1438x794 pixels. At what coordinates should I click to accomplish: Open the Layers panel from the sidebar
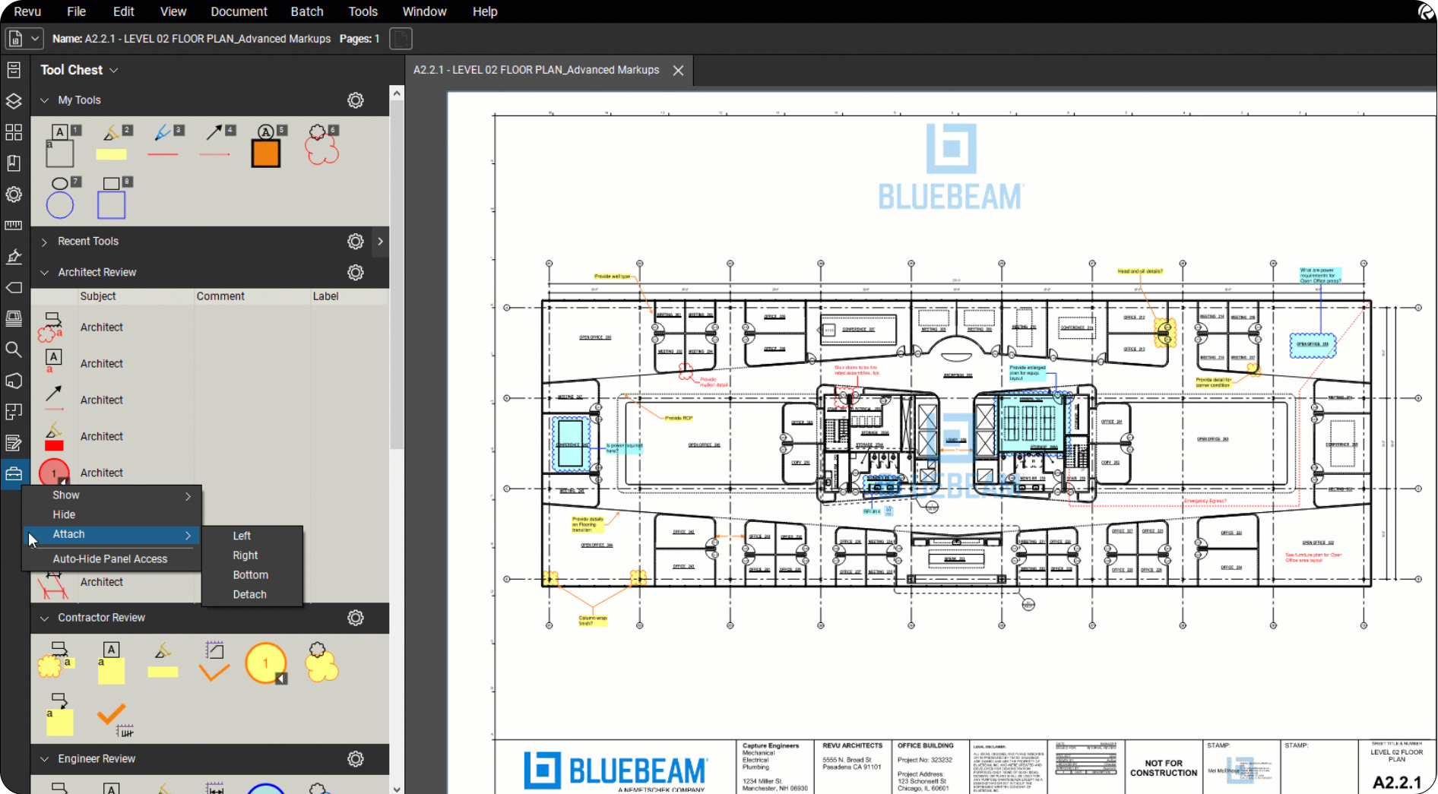tap(14, 101)
